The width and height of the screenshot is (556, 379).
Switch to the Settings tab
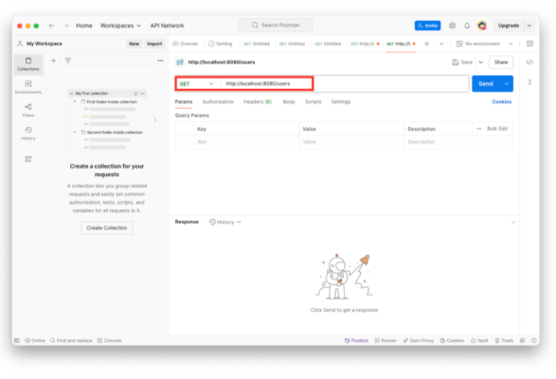tap(341, 101)
